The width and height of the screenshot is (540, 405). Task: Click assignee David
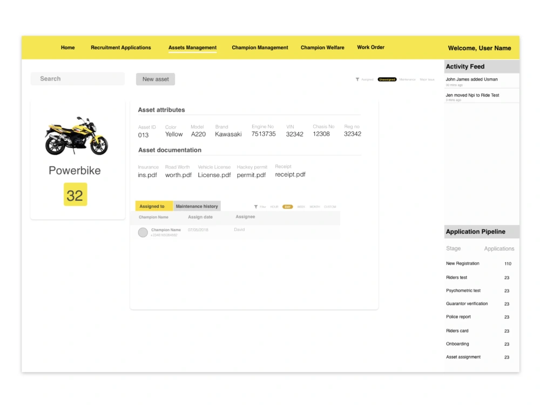coord(239,230)
